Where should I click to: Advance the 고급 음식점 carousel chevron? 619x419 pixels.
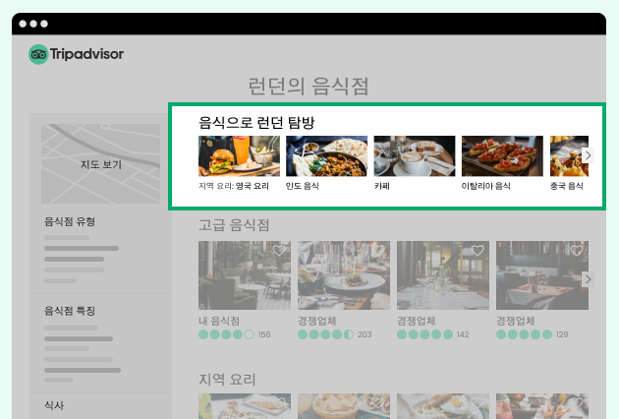click(x=588, y=279)
